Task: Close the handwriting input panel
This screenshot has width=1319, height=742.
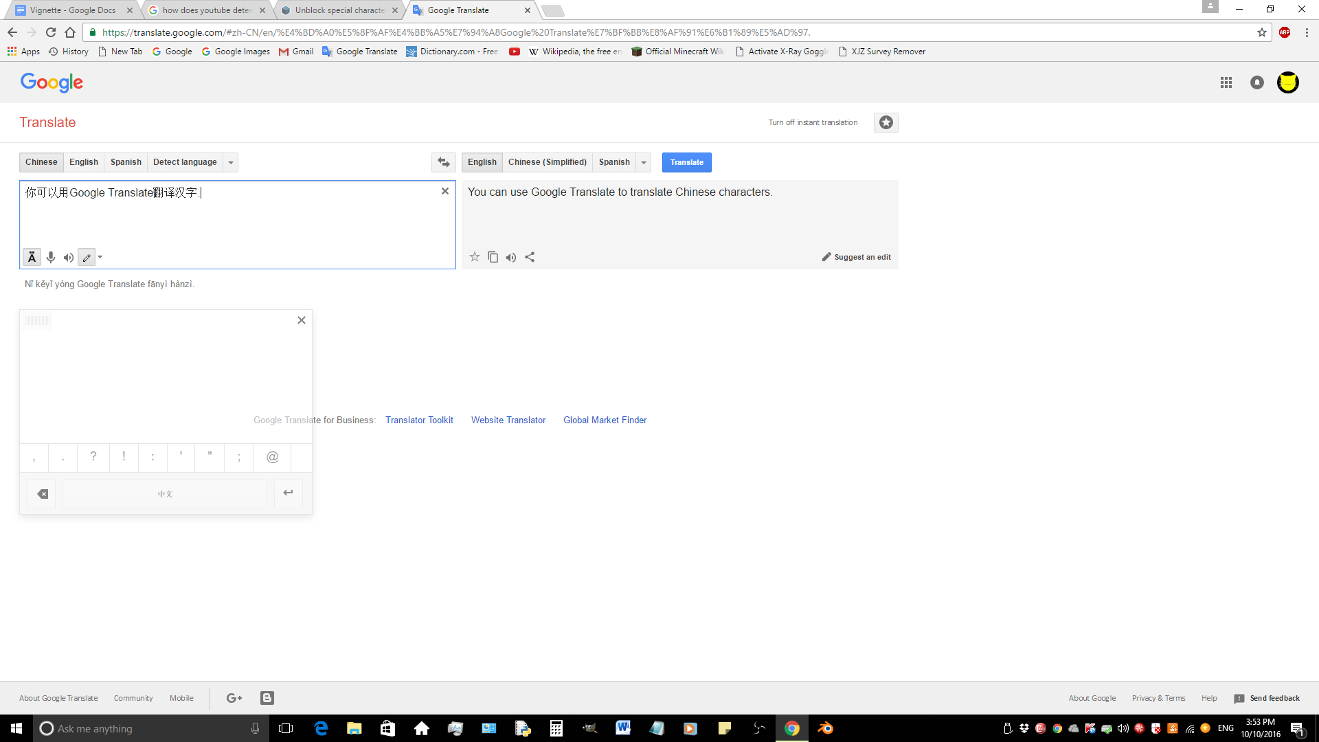Action: coord(302,320)
